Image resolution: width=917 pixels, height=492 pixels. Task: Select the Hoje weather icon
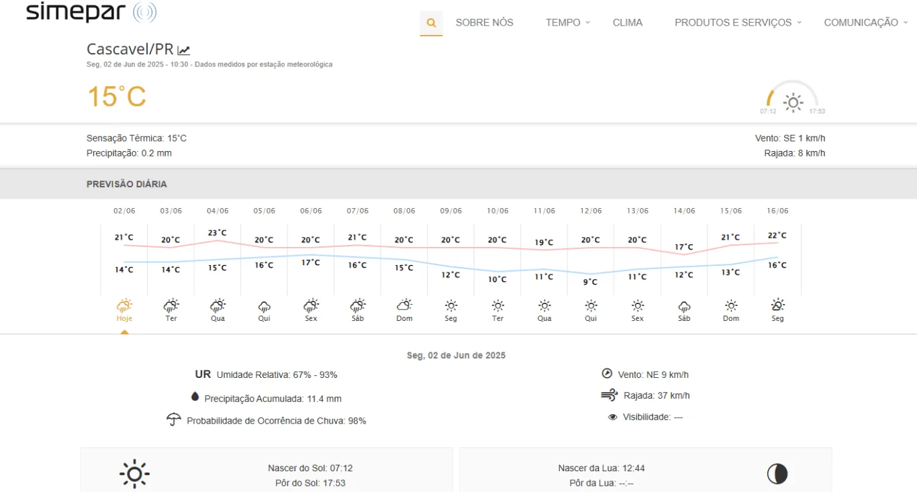click(124, 306)
